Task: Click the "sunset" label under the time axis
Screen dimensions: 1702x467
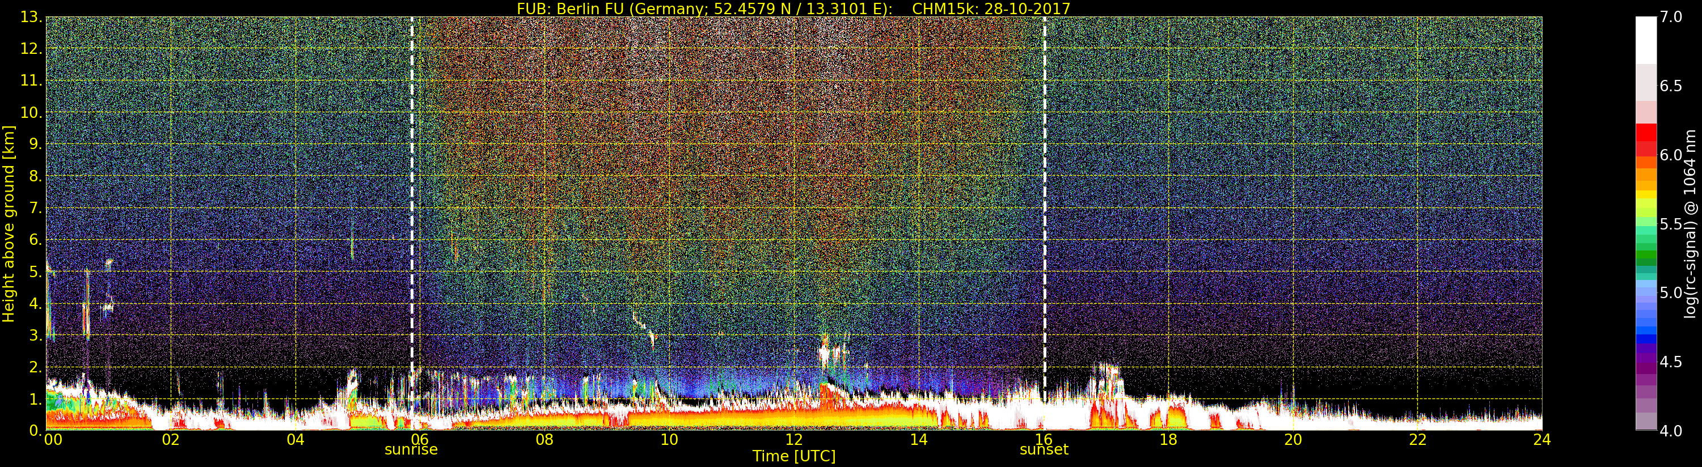Action: click(x=1044, y=450)
